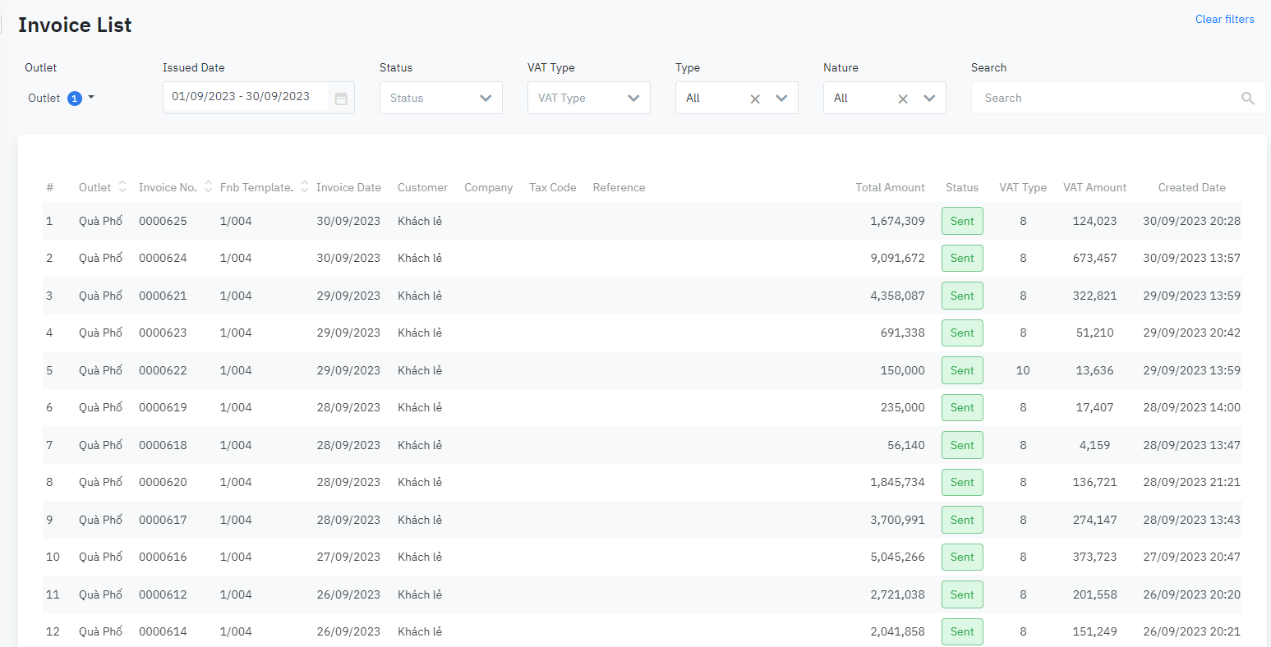Image resolution: width=1271 pixels, height=647 pixels.
Task: Click the Total Amount column header
Action: 890,187
